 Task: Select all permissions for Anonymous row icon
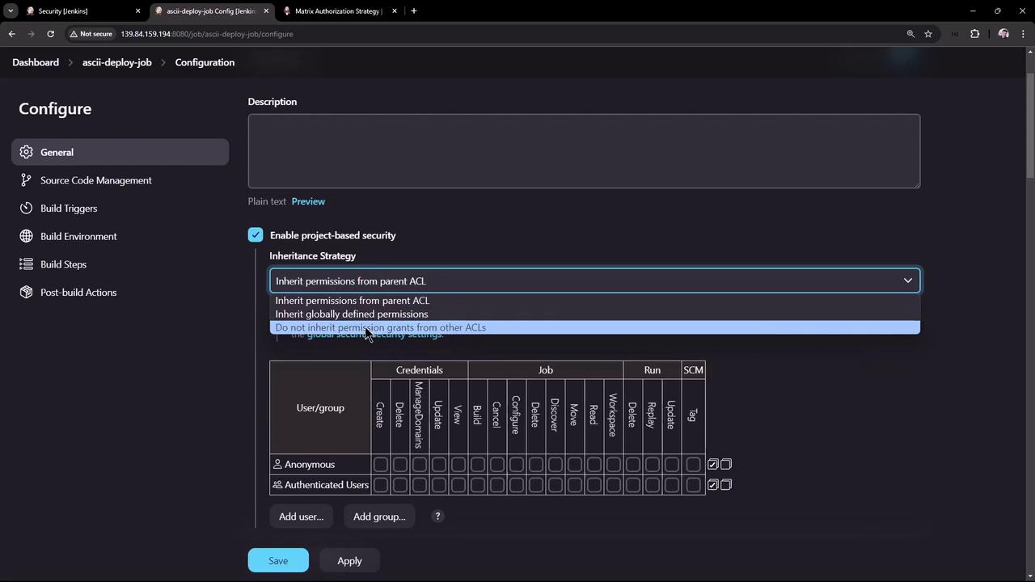712,465
